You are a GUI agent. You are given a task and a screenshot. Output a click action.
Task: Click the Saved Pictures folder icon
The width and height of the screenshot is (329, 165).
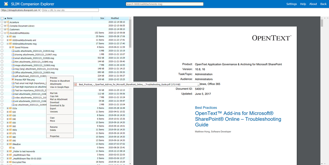point(13,47)
